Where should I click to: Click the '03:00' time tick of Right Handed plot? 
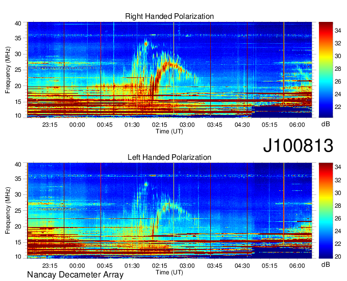click(x=187, y=125)
